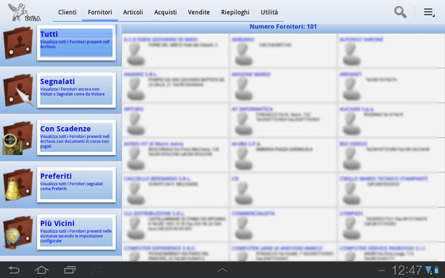Viewport: 445px width, 278px height.
Task: Open the clock showing 12:47
Action: [407, 270]
